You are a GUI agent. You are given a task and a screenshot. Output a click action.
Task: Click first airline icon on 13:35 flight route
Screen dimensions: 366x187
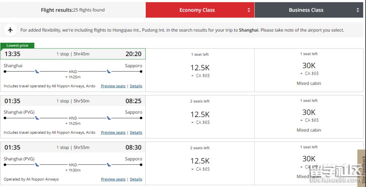37,72
